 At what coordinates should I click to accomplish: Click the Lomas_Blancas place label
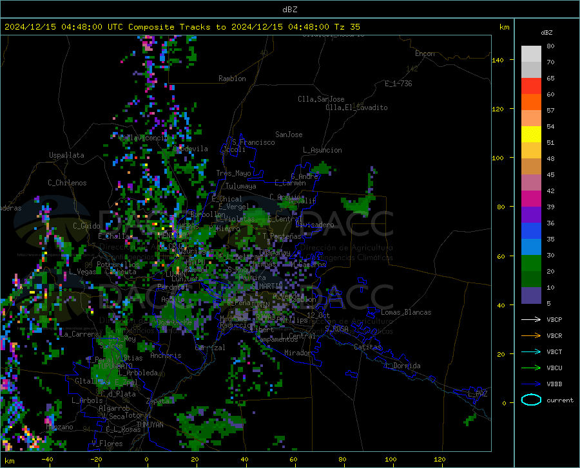tap(406, 312)
